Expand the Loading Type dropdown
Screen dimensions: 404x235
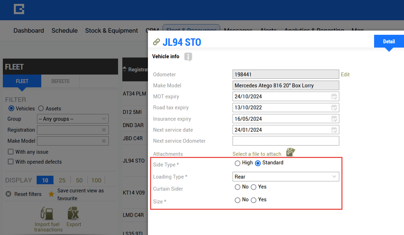tap(286, 177)
